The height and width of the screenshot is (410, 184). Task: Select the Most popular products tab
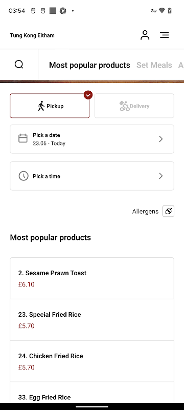point(89,65)
